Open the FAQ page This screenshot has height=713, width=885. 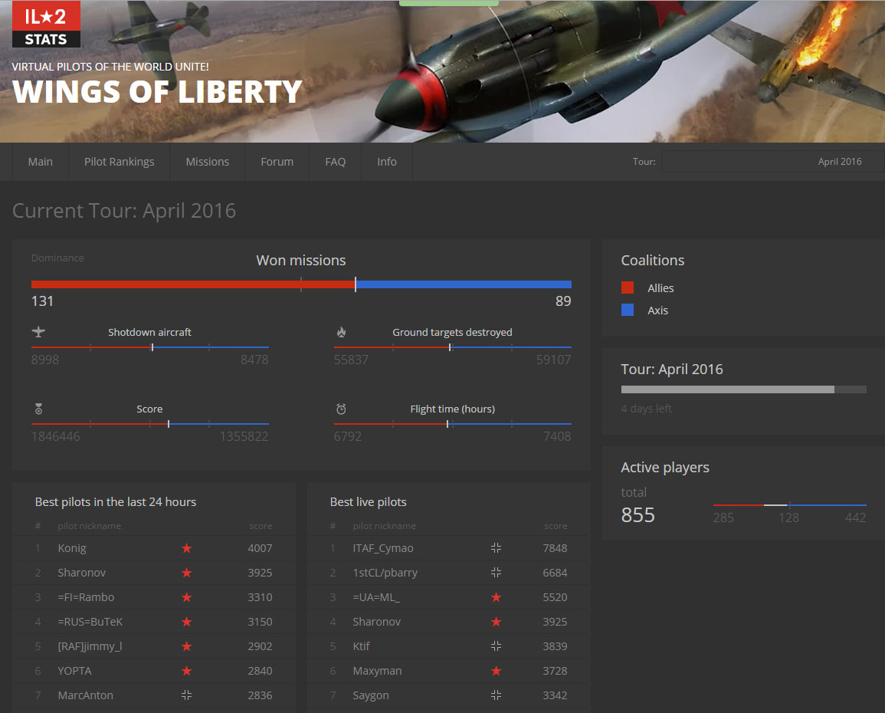pos(335,162)
